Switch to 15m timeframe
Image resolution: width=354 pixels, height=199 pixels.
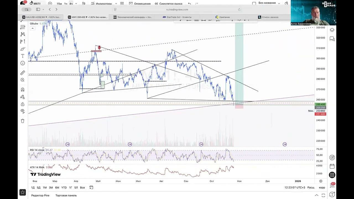(x=59, y=4)
